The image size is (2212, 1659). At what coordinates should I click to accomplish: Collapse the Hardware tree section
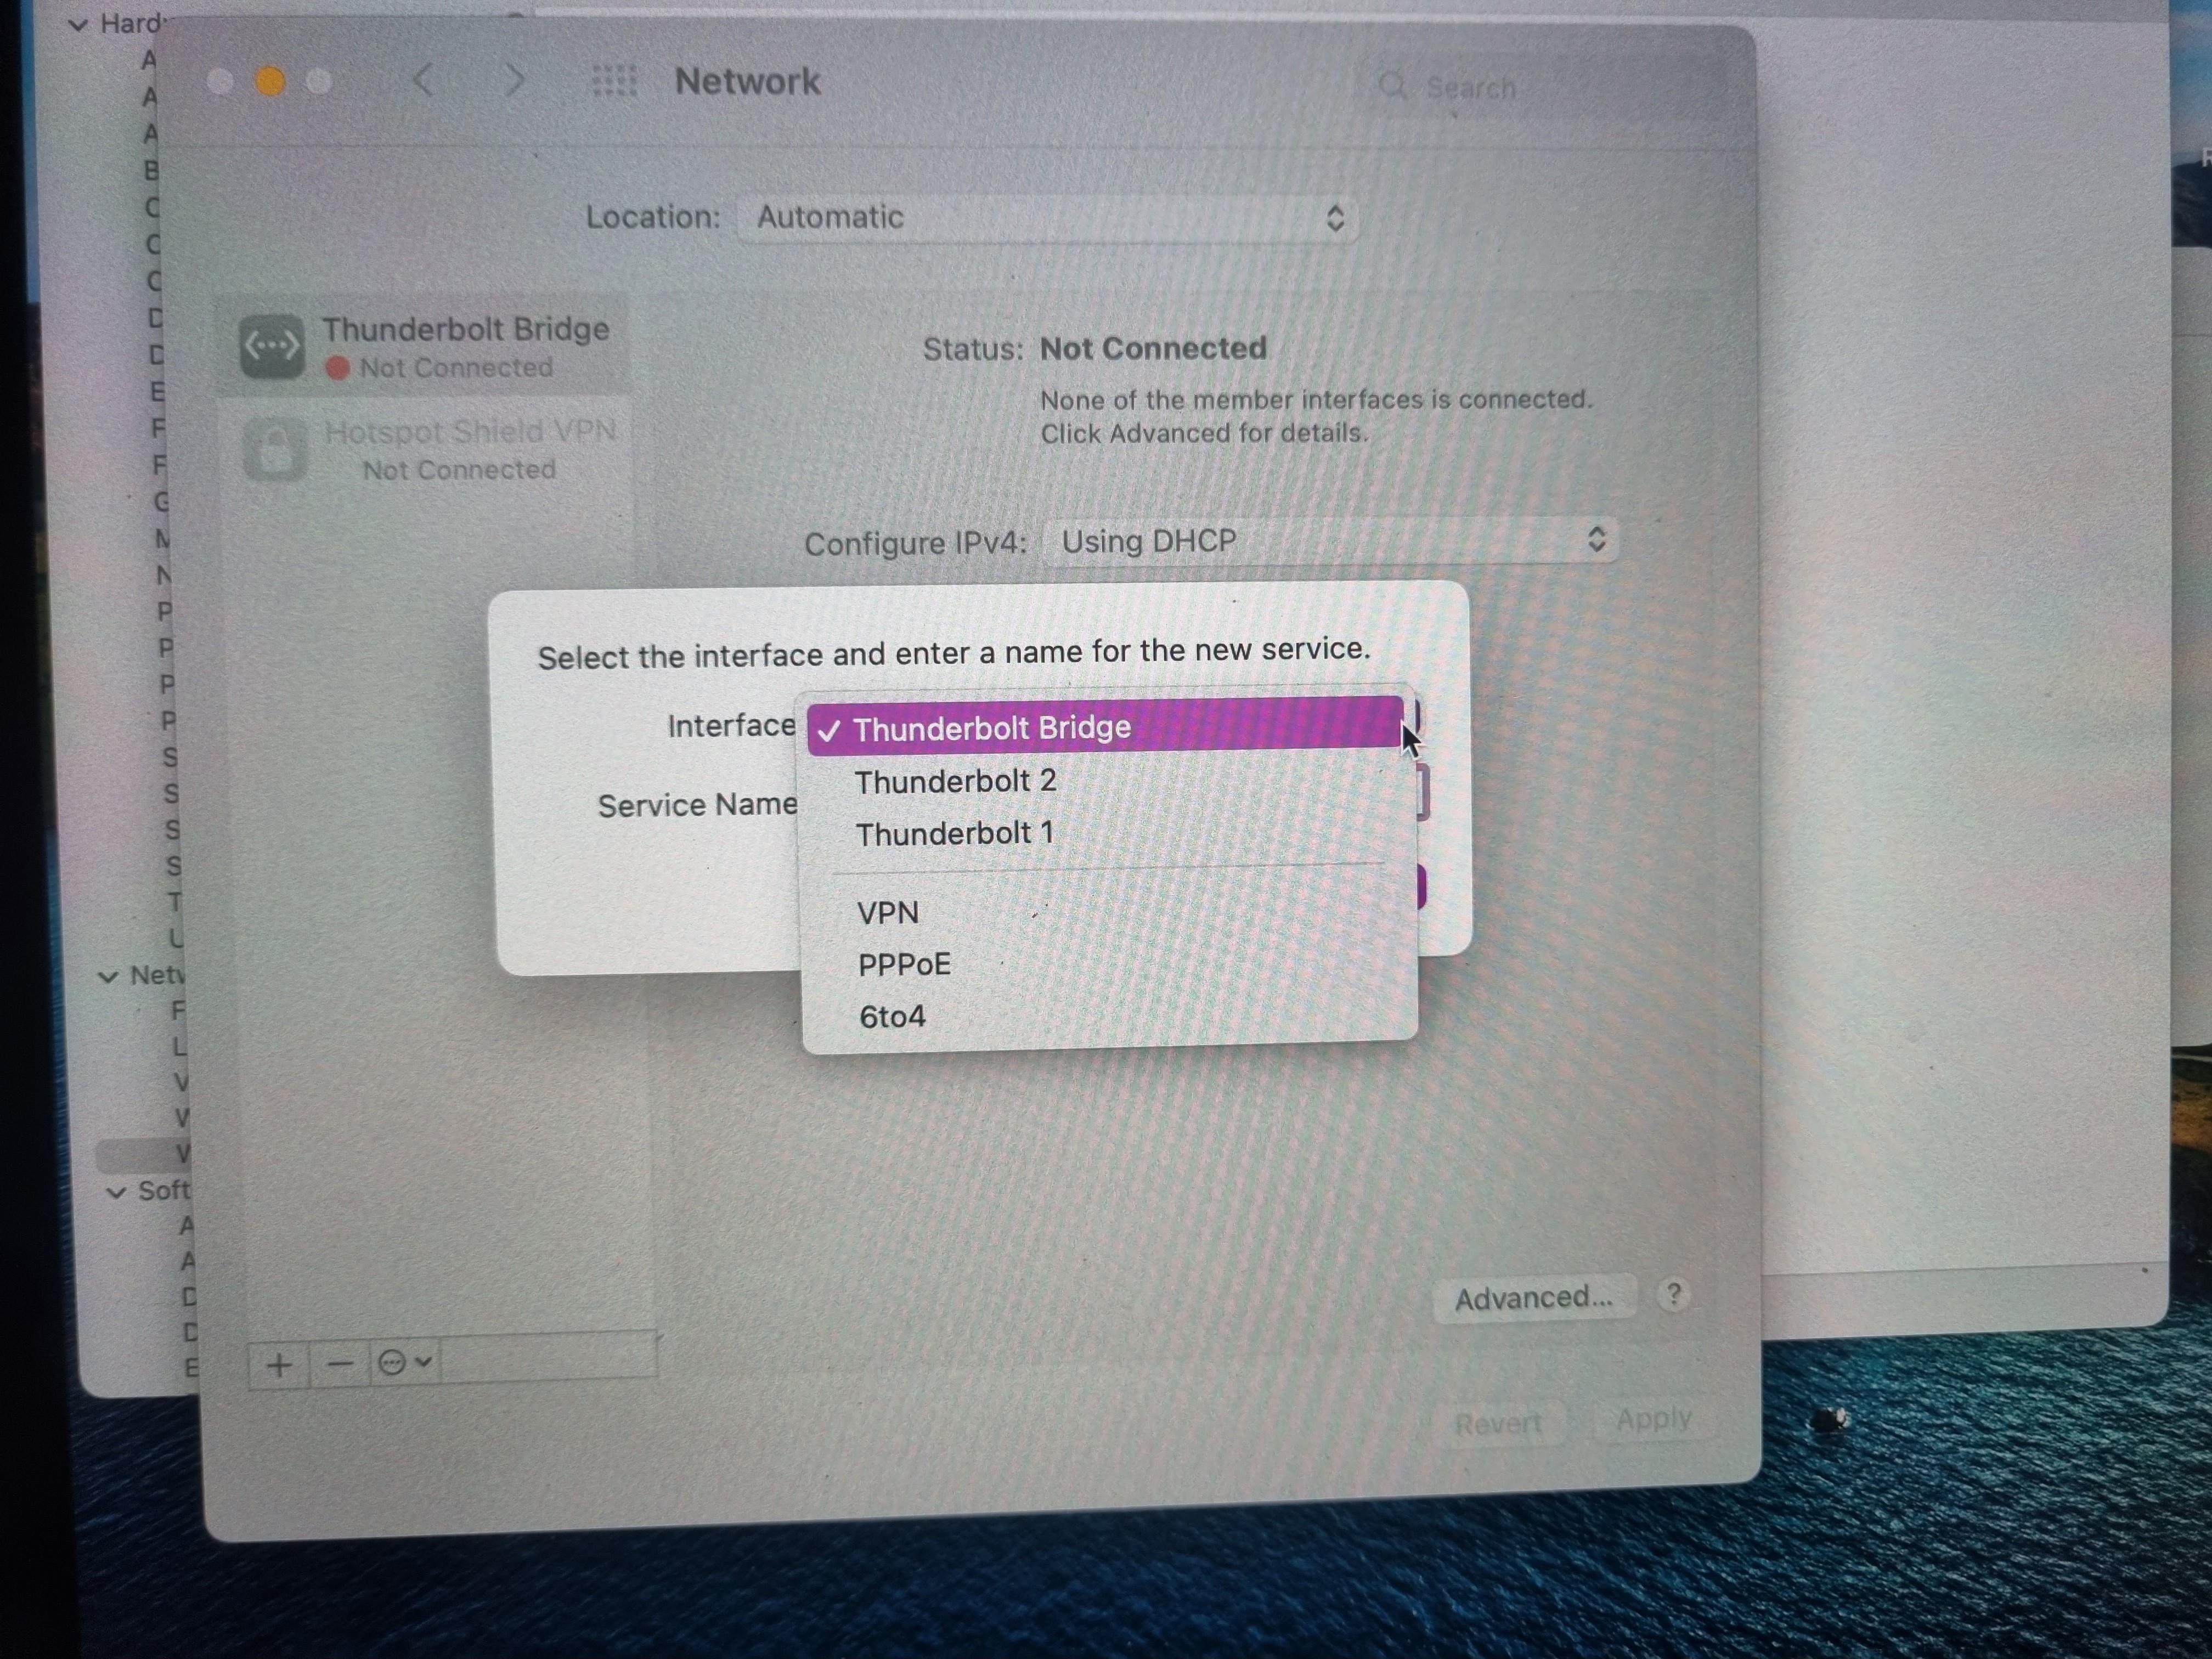78,25
